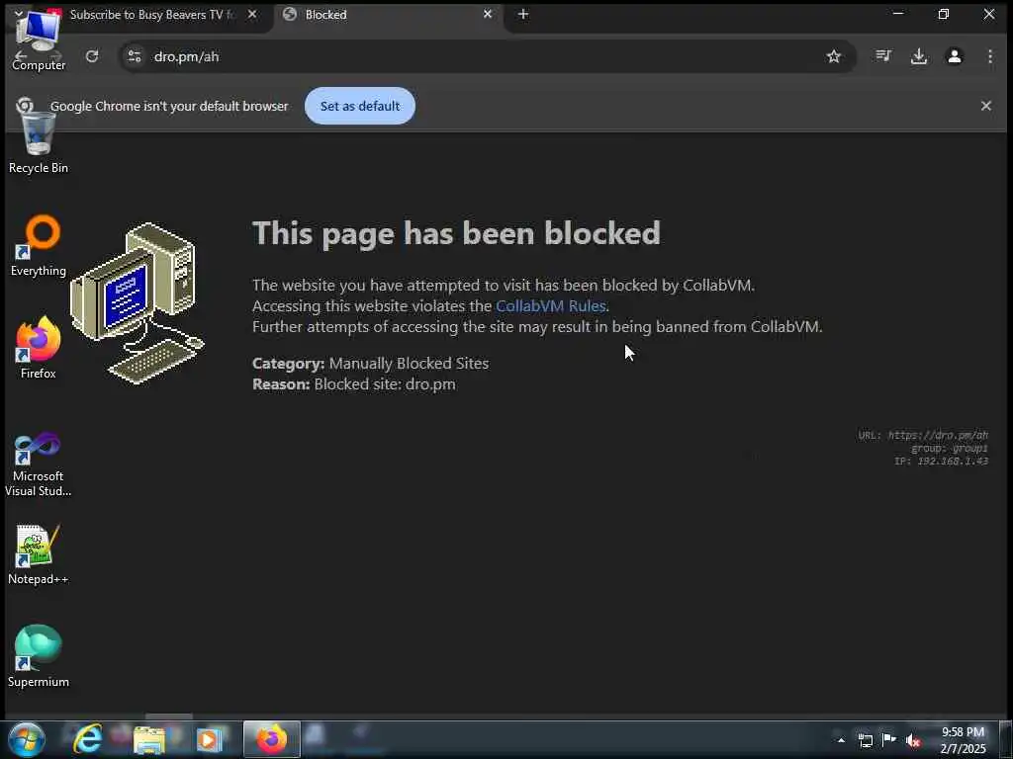Screen dimensions: 1013x759
Task: Click the muted volume tray icon
Action: click(x=913, y=740)
